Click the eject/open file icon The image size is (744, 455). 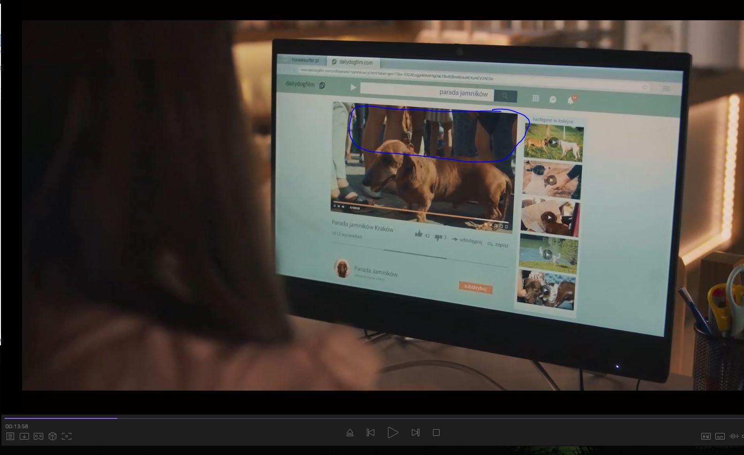(350, 432)
